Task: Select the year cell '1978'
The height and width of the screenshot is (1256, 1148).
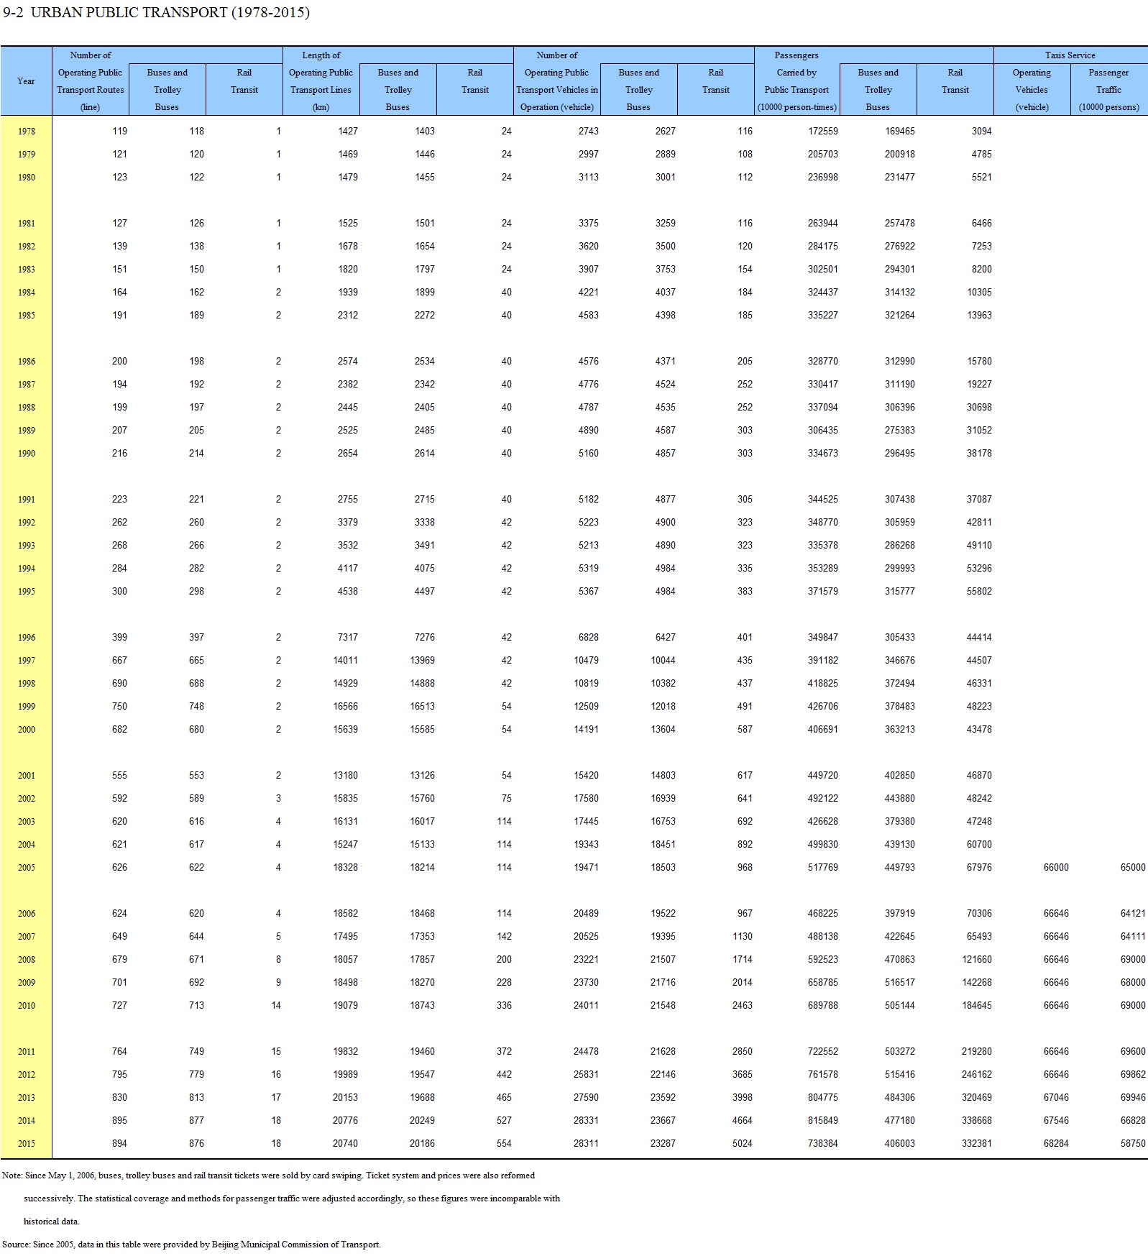Action: (x=27, y=132)
